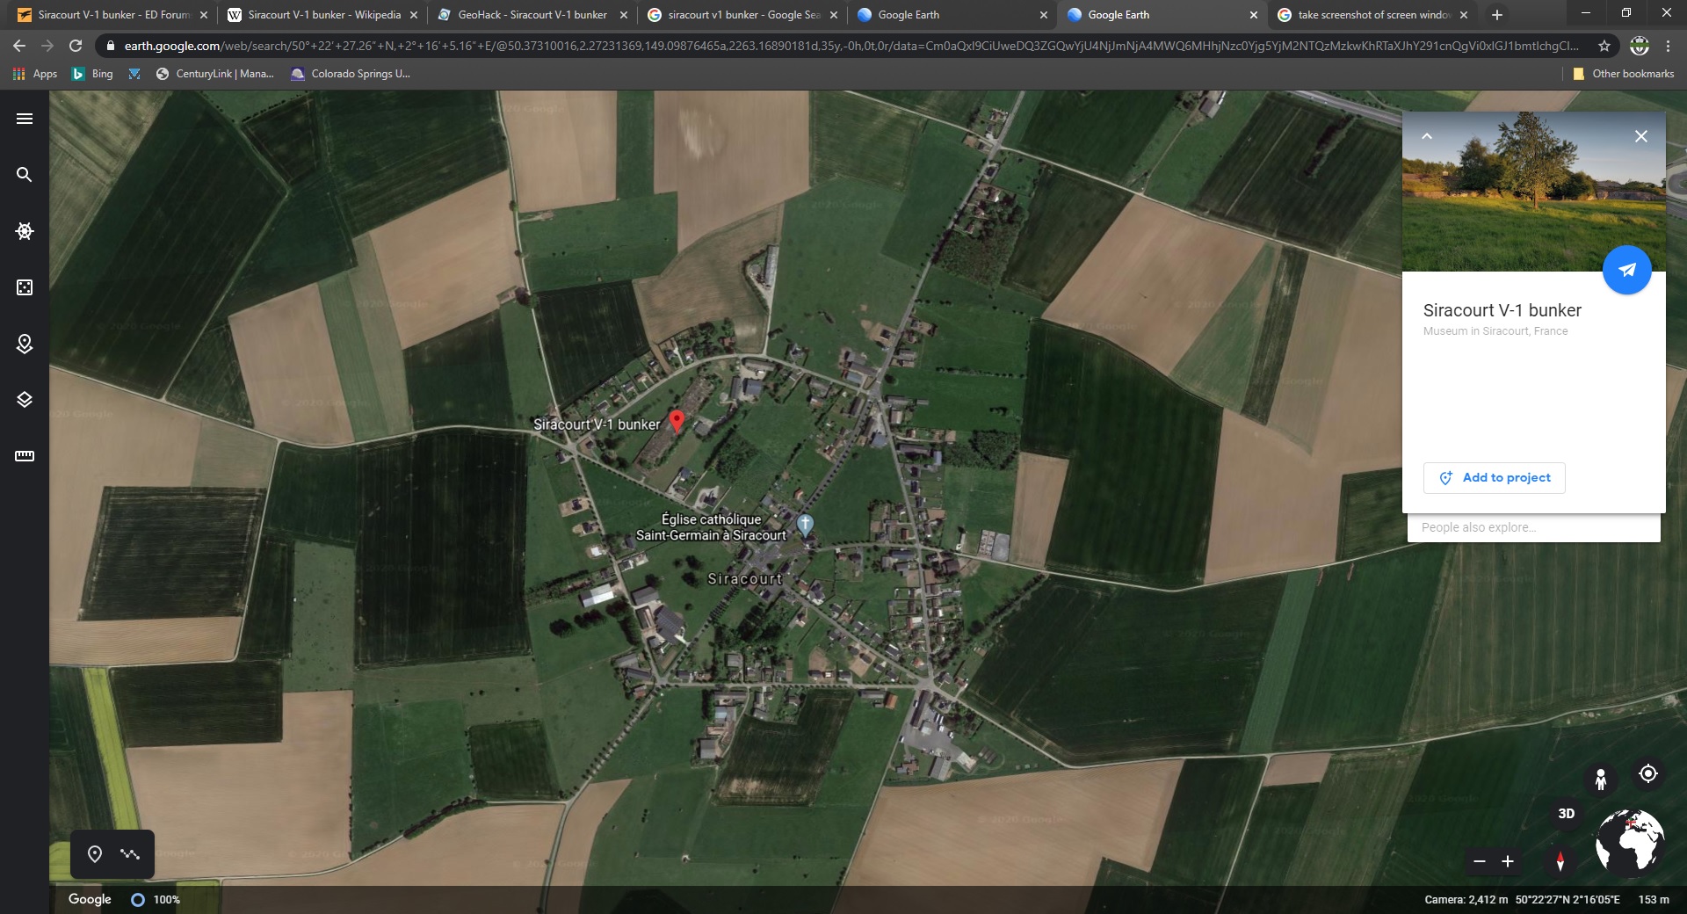Open Apps bookmark shortcut
The image size is (1687, 914).
click(x=35, y=74)
